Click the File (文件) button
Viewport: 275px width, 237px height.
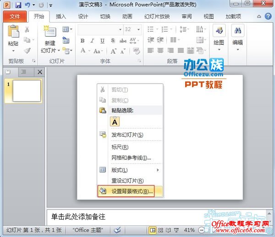pos(15,17)
